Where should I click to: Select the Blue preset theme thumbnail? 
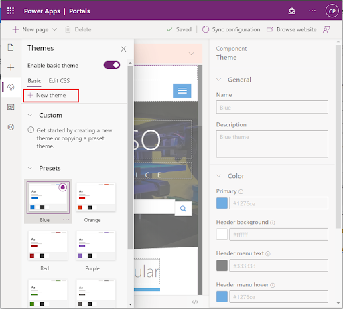[x=48, y=197]
